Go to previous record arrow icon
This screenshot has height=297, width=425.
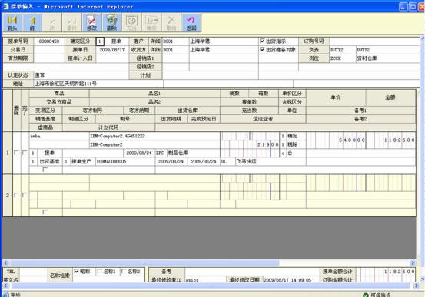[x=32, y=22]
